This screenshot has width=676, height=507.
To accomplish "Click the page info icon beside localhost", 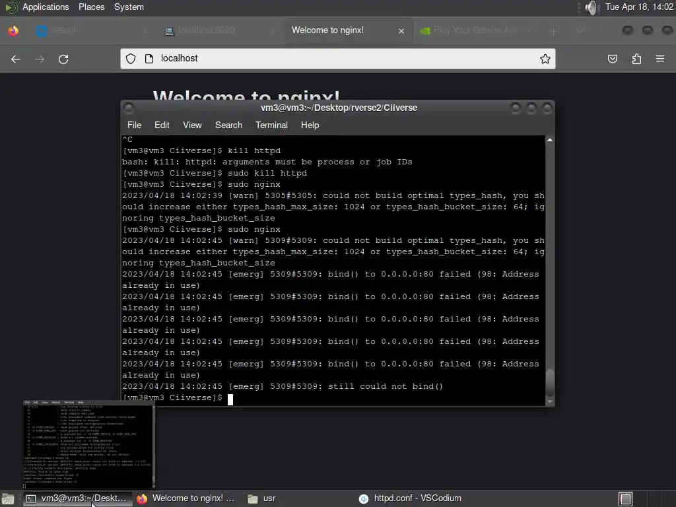I will pos(149,59).
